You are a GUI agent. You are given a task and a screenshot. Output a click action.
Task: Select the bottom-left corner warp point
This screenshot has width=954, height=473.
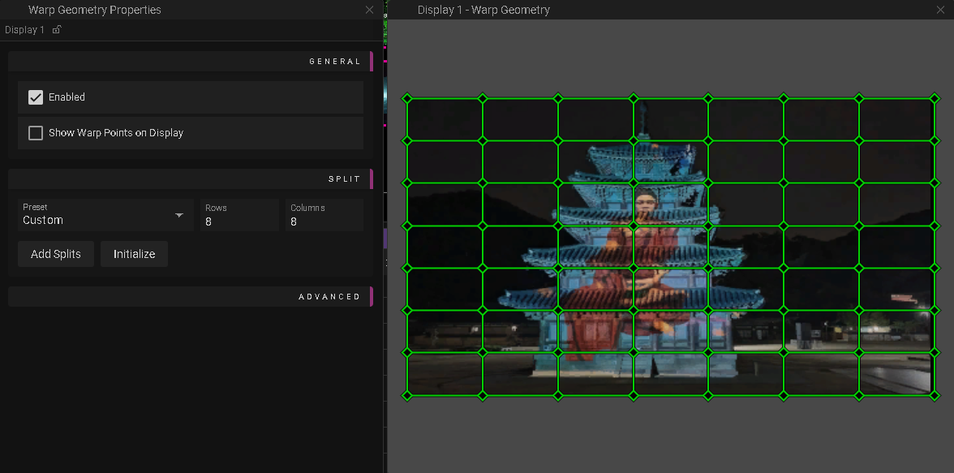(x=407, y=396)
